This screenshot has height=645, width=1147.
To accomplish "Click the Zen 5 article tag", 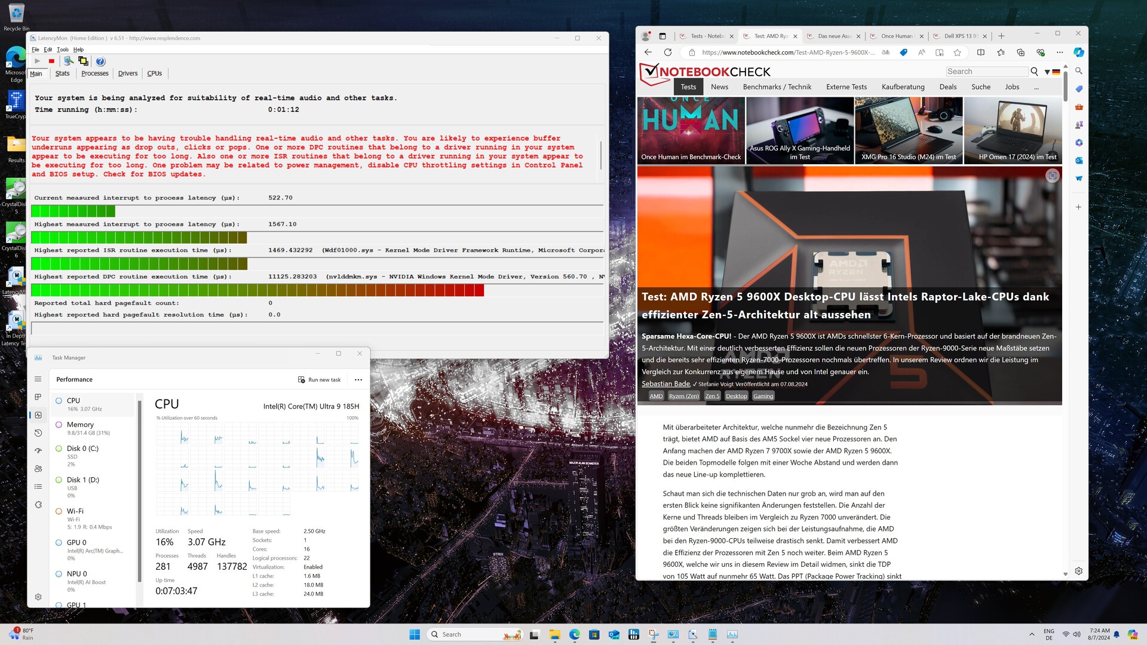I will click(x=712, y=396).
